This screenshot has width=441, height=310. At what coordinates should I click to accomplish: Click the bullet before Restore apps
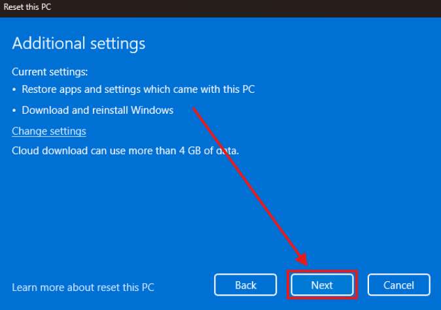click(x=15, y=90)
